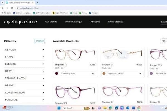The width and height of the screenshot is (167, 111).
Task: Expand the EYE SIZE filter
Action: click(x=24, y=64)
